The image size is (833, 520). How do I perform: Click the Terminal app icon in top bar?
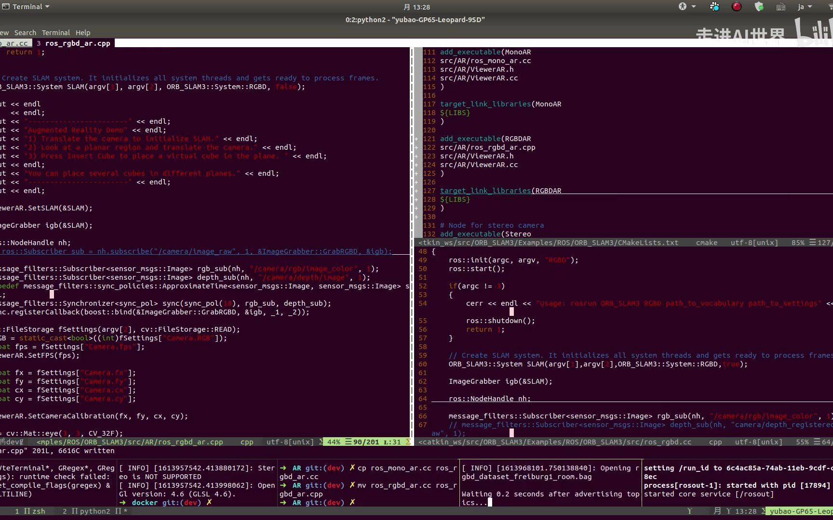click(x=6, y=7)
